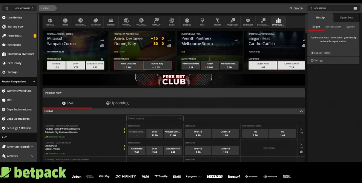
Task: Switch to the Upcoming tab
Action: (117, 103)
